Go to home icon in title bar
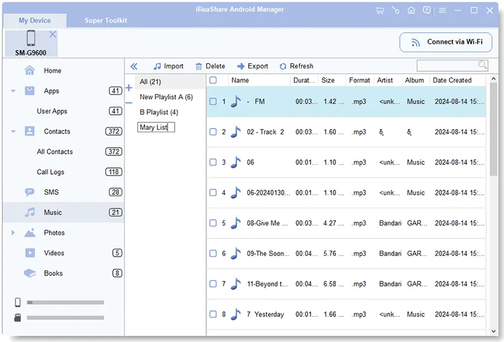This screenshot has width=504, height=342. tap(411, 11)
